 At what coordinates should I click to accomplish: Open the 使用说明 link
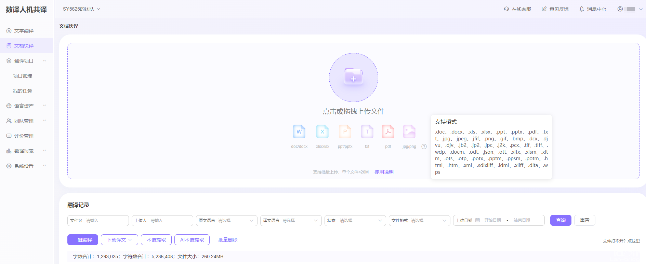pos(384,172)
